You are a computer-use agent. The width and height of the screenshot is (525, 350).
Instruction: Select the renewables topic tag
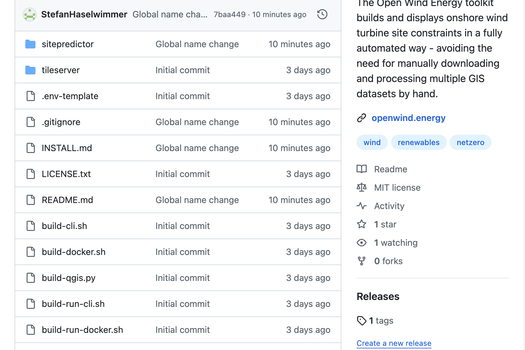[x=418, y=143]
